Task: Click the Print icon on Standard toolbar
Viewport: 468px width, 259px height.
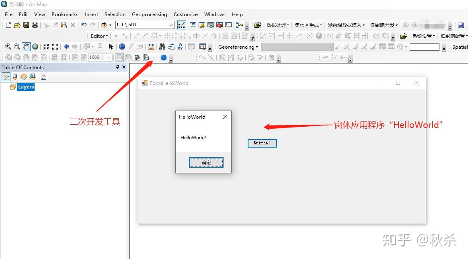Action: (x=35, y=25)
